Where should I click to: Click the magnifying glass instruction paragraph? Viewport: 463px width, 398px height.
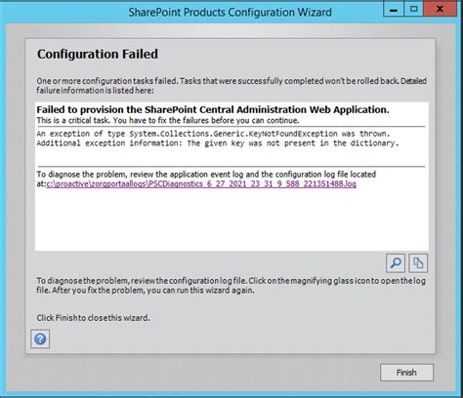[231, 286]
